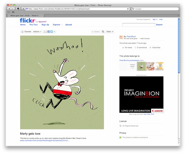The image size is (186, 154).
Task: Open the Upload menu item
Action: pyautogui.click(x=68, y=25)
